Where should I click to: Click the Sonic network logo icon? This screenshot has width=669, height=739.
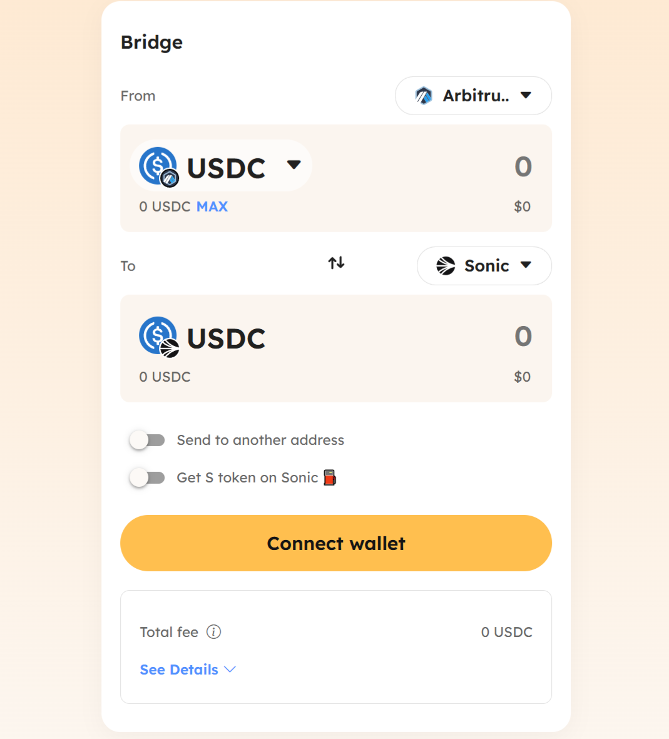pos(446,266)
